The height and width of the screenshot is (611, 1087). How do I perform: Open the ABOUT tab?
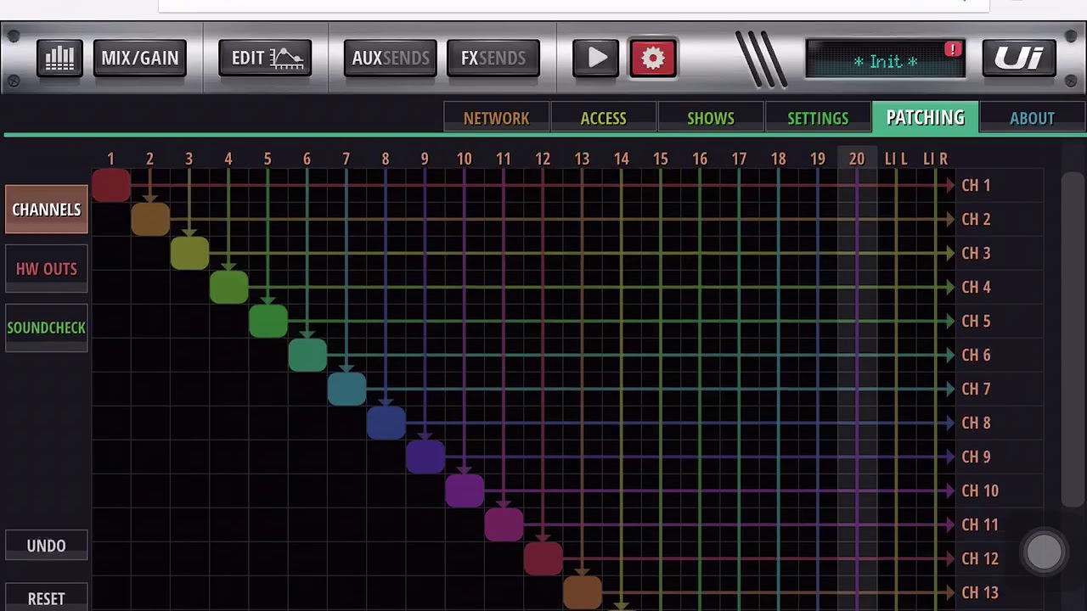pos(1033,118)
